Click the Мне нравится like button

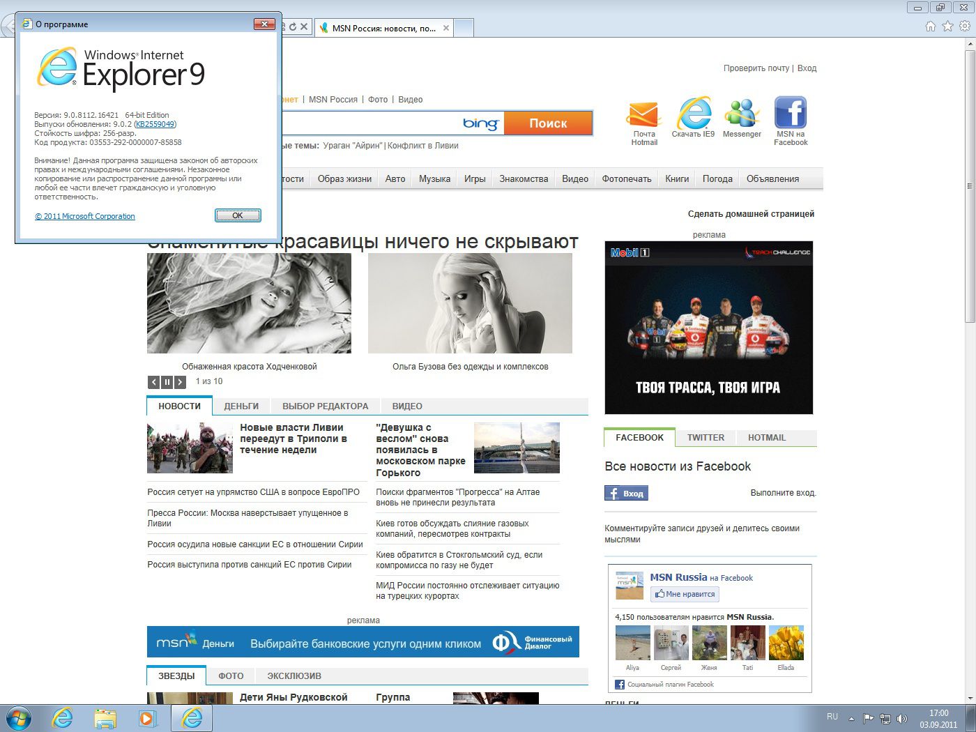[685, 594]
